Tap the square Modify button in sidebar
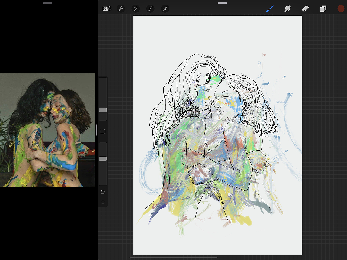347x260 pixels. [103, 132]
